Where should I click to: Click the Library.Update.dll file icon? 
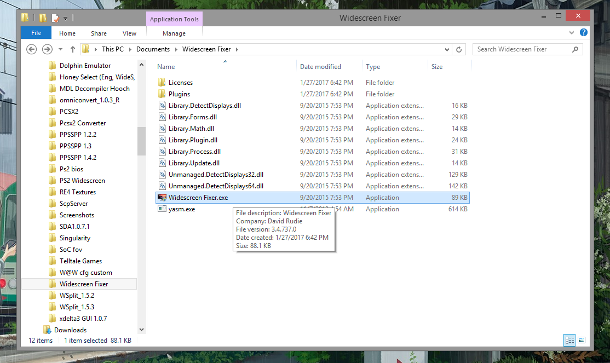[x=162, y=163]
